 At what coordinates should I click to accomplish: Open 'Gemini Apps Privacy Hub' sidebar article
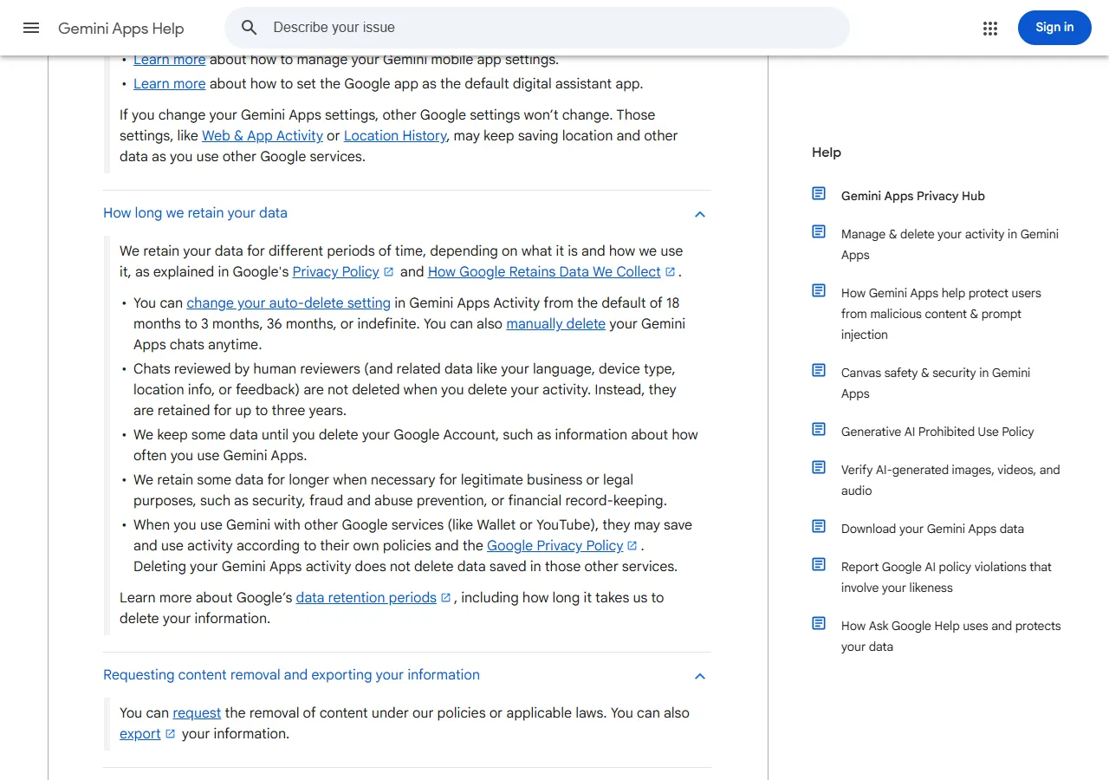(913, 196)
